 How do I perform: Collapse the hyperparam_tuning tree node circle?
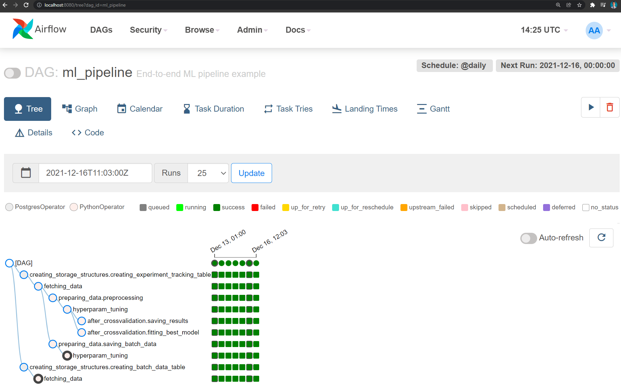tap(67, 309)
